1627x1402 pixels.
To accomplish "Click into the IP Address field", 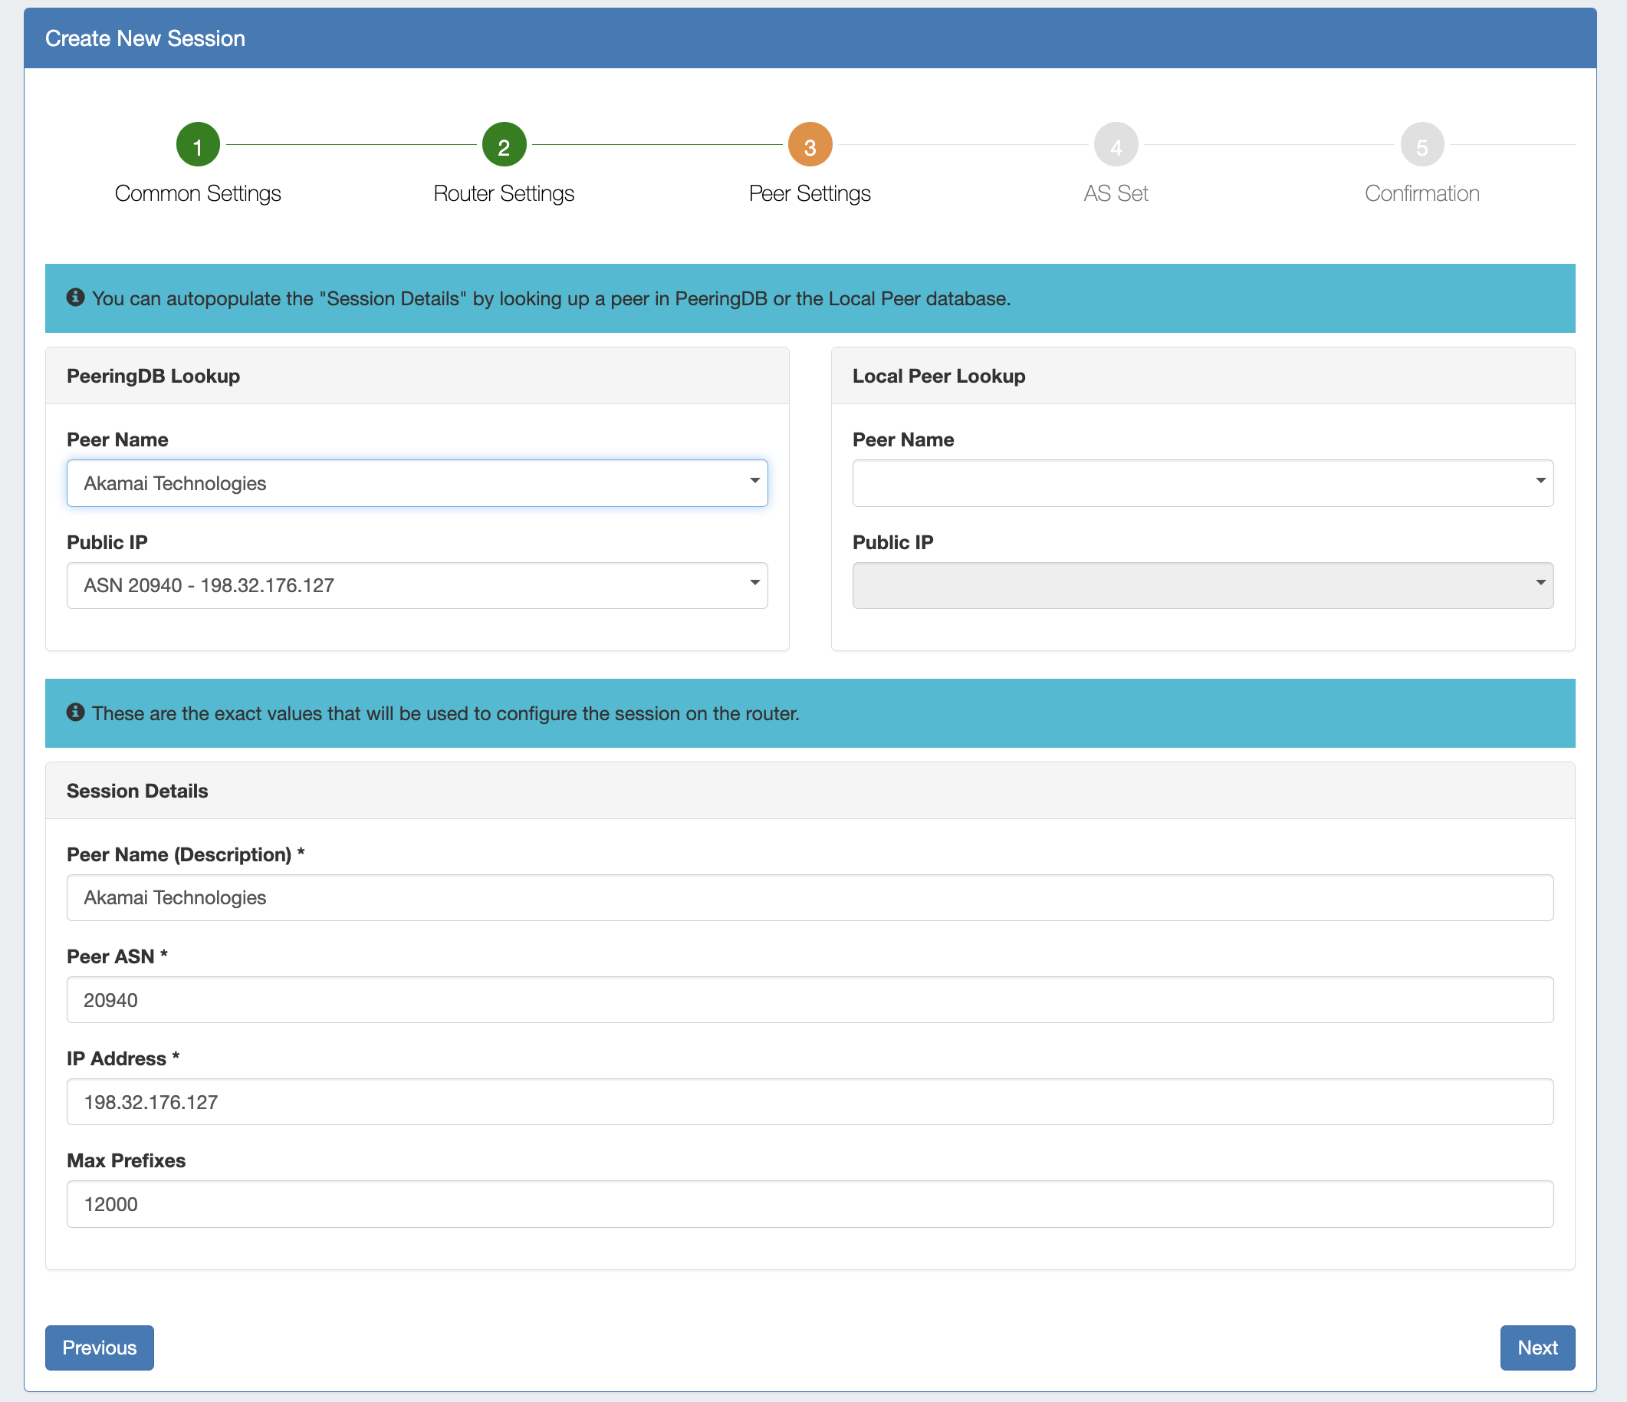I will coord(810,1102).
